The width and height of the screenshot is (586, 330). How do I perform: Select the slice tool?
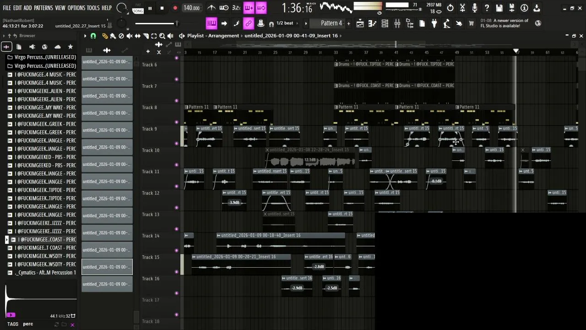click(x=146, y=36)
